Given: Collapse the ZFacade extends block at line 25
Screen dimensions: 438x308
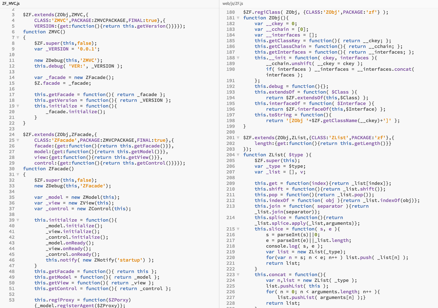Looking at the screenshot, I should point(18,140).
